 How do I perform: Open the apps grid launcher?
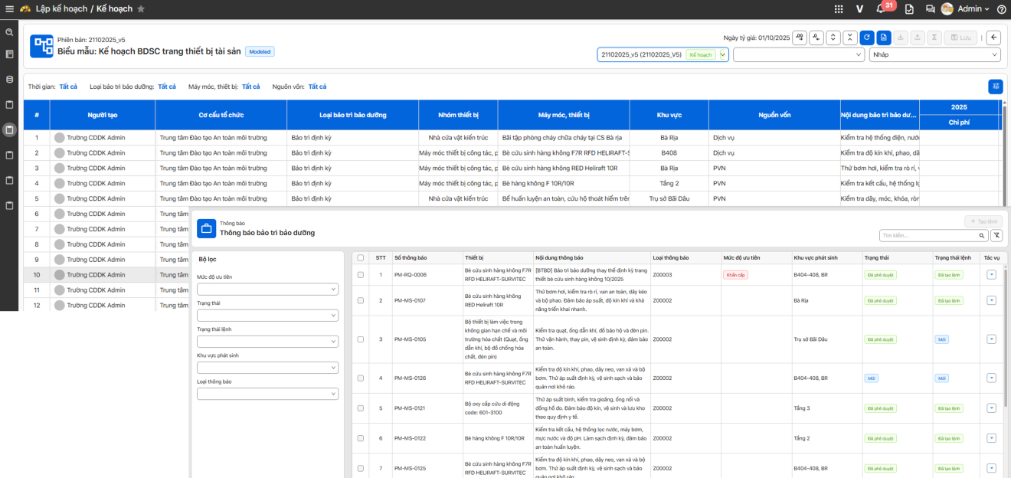839,9
